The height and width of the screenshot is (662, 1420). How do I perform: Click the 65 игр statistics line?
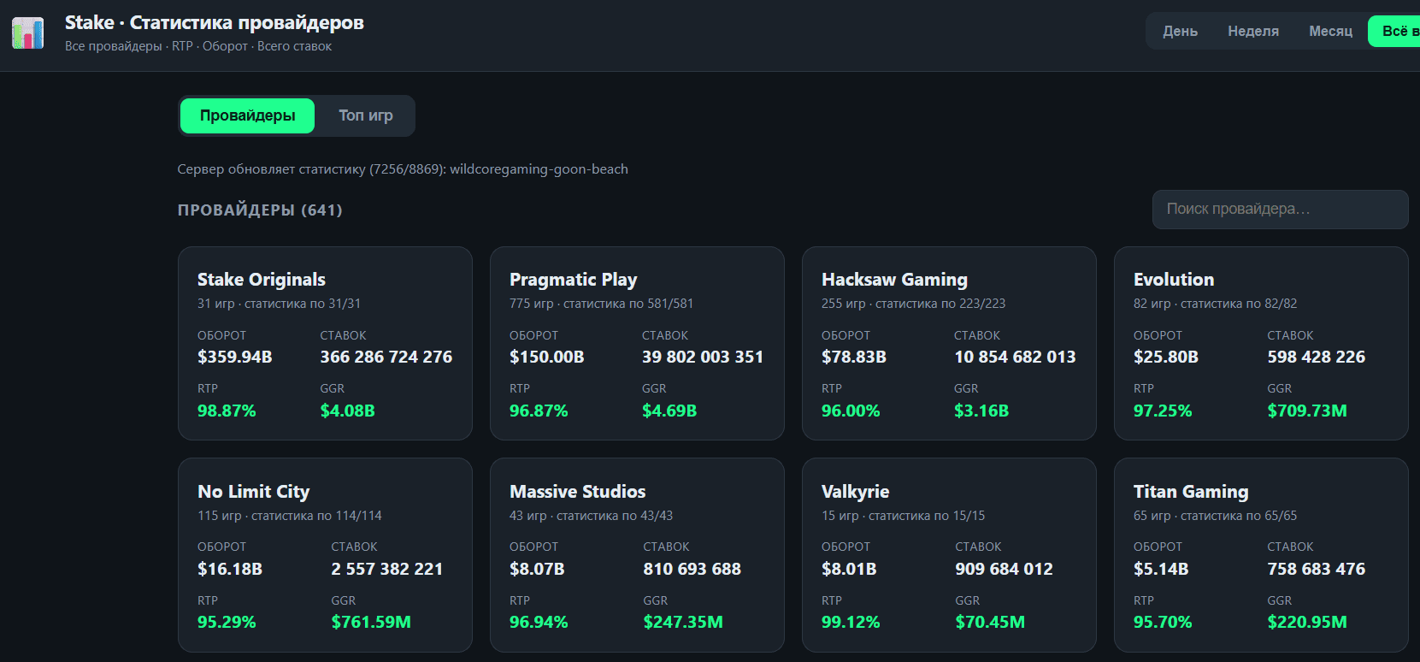tap(1215, 516)
